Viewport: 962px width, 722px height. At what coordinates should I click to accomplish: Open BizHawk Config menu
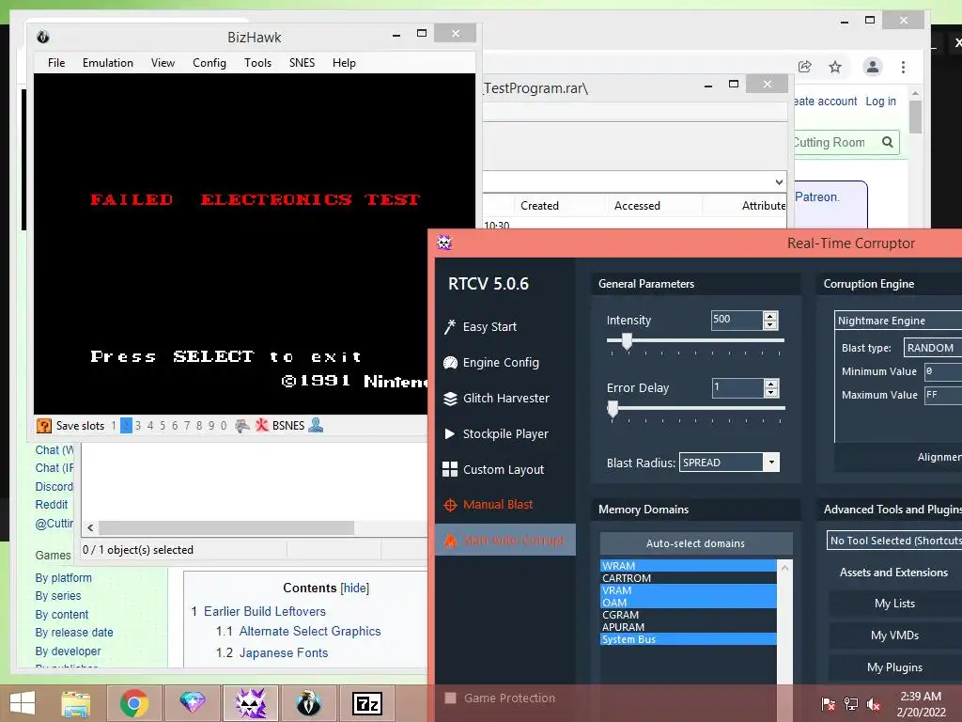(209, 63)
